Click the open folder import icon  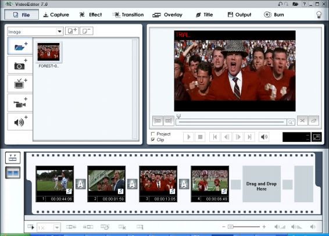(x=20, y=46)
